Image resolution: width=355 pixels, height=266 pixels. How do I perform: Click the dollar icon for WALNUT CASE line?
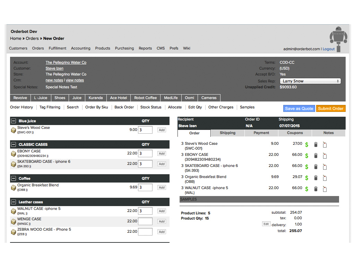click(x=306, y=189)
